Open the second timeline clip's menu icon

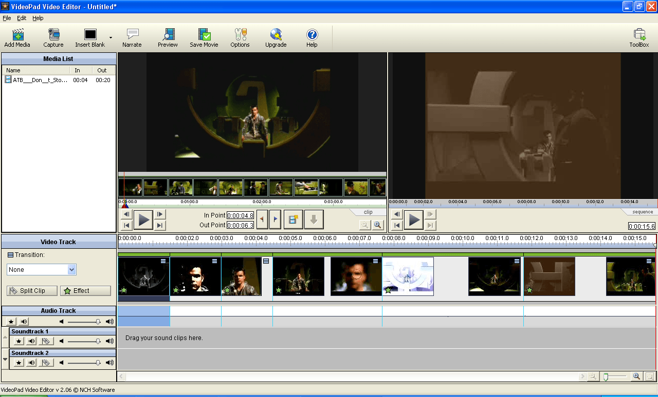click(215, 261)
